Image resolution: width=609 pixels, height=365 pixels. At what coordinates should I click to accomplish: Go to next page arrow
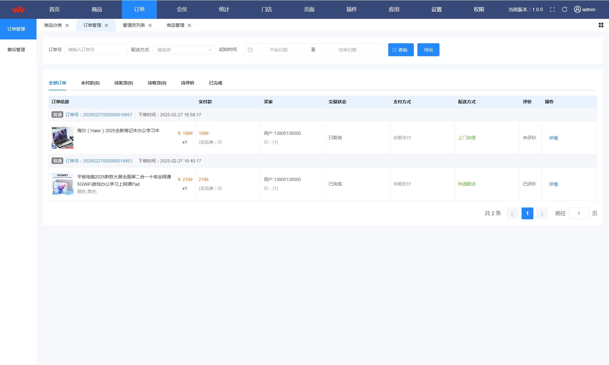point(542,214)
